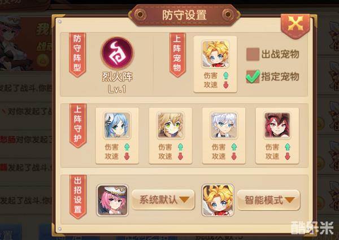Open the 系统默认 dropdown

pyautogui.click(x=163, y=200)
